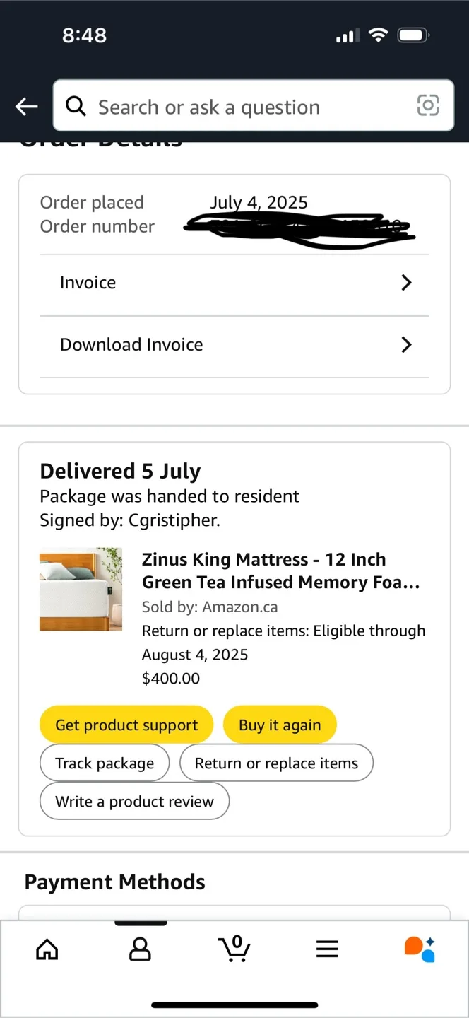Open the Rufus AI assistant icon
This screenshot has height=1018, width=469.
tap(420, 949)
